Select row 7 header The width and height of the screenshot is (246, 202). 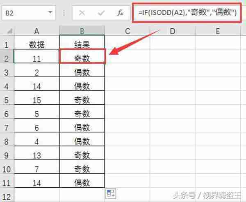click(x=7, y=125)
